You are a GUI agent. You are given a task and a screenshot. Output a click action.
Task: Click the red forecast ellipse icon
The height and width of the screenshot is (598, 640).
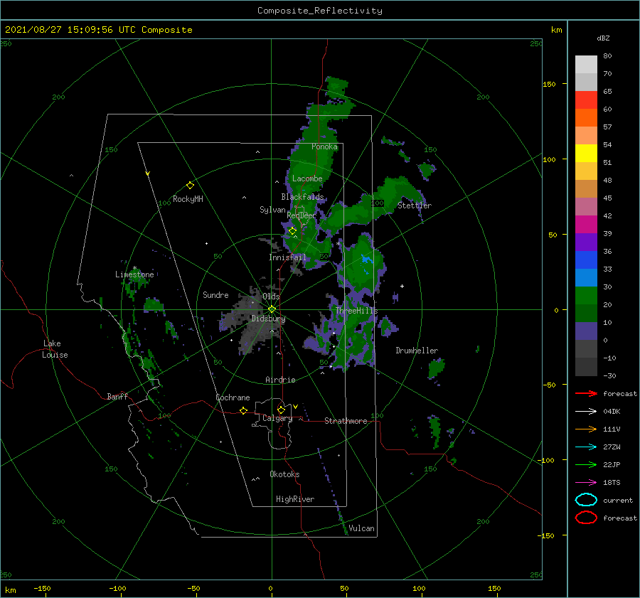point(586,518)
